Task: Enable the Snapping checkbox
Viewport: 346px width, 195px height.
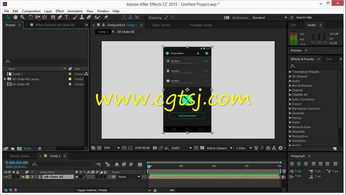Action: (x=146, y=17)
